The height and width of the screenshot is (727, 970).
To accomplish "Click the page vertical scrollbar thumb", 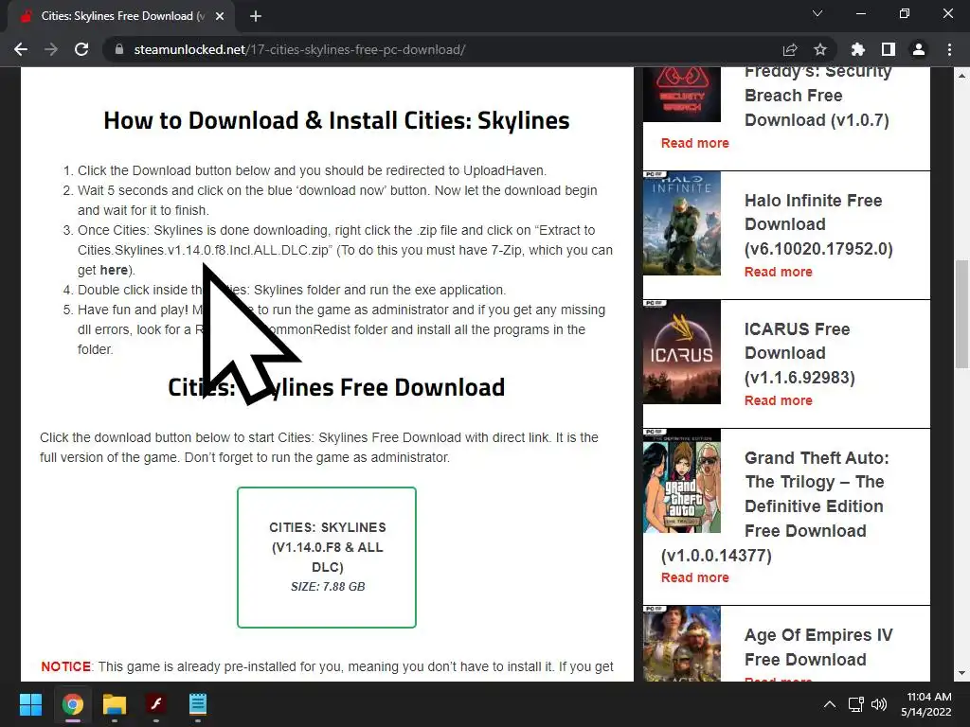I will point(961,314).
